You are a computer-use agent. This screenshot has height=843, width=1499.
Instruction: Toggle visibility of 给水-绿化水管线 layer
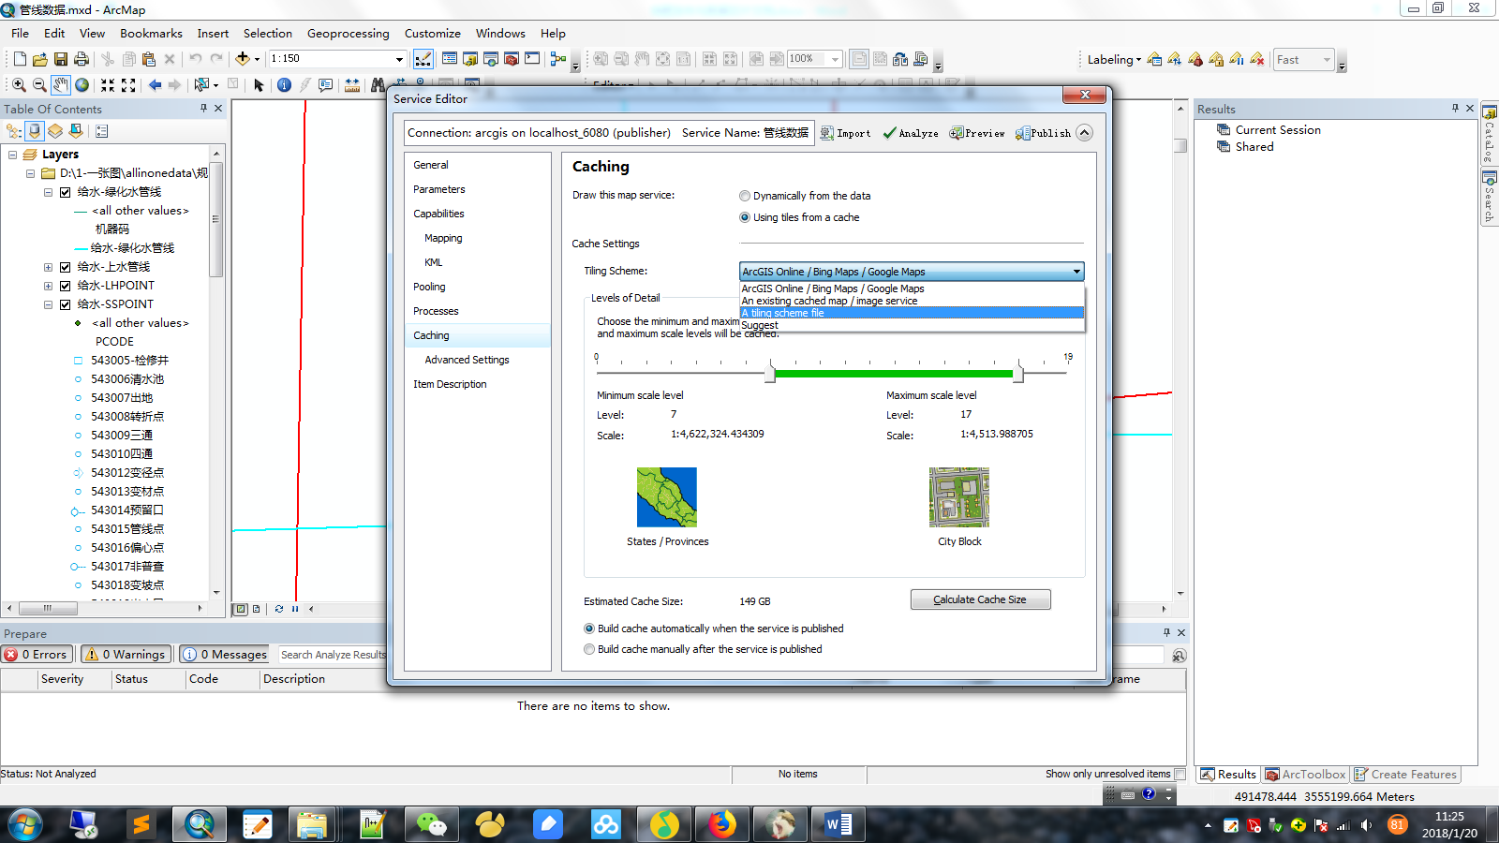(65, 192)
